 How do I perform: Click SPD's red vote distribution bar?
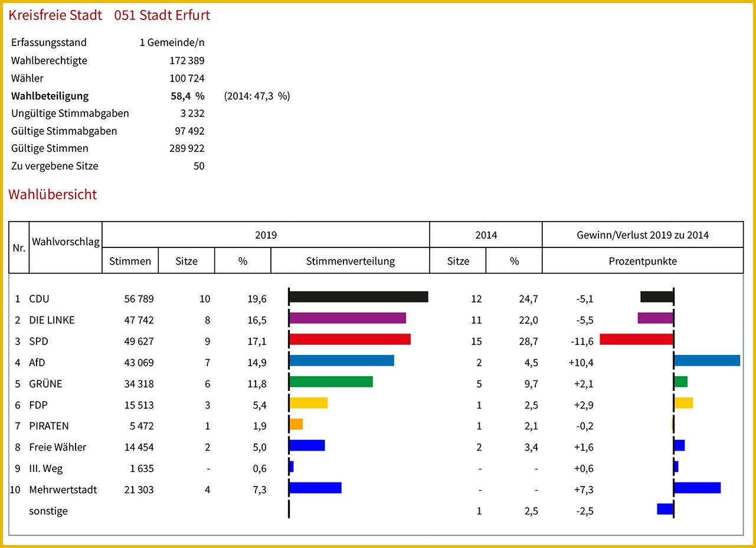tap(350, 339)
